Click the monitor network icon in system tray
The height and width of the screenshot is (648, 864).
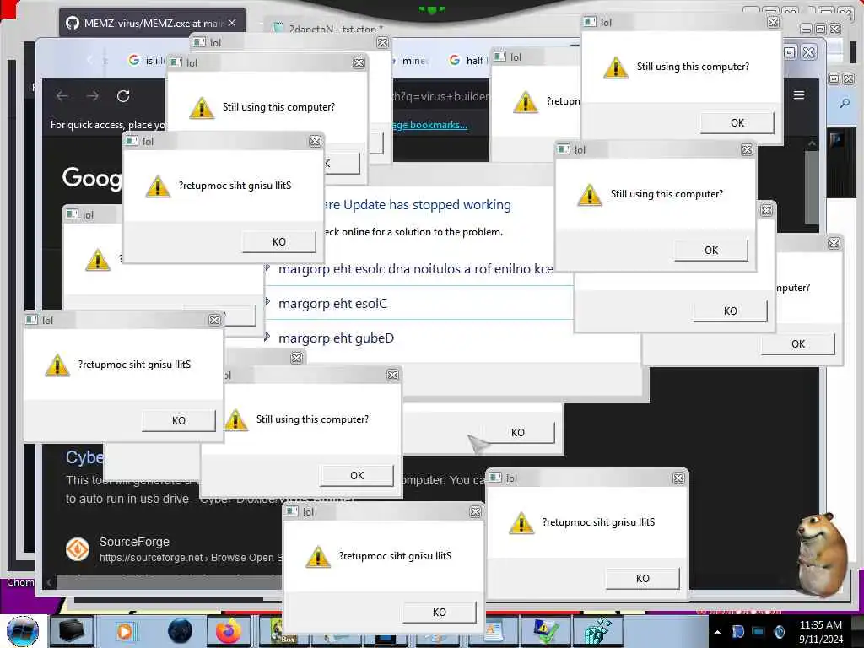[759, 631]
